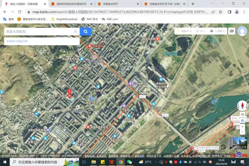Click the locate-me button on map

click(x=242, y=121)
